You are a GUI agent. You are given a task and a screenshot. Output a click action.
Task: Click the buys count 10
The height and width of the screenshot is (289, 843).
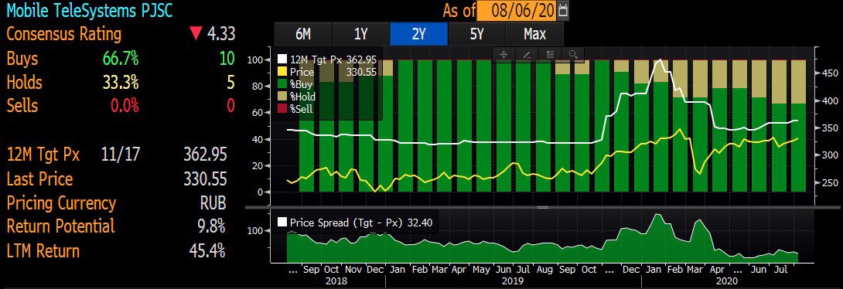coord(227,58)
